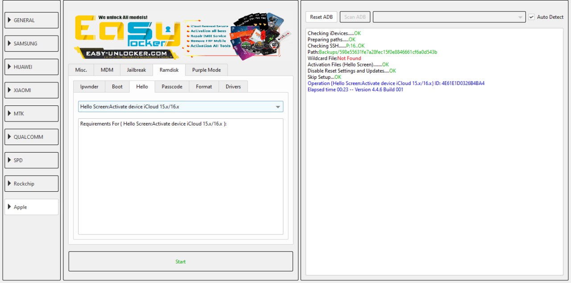Screen dimensions: 571x283
Task: Switch to the Ipwnder sub-tab
Action: tap(89, 86)
